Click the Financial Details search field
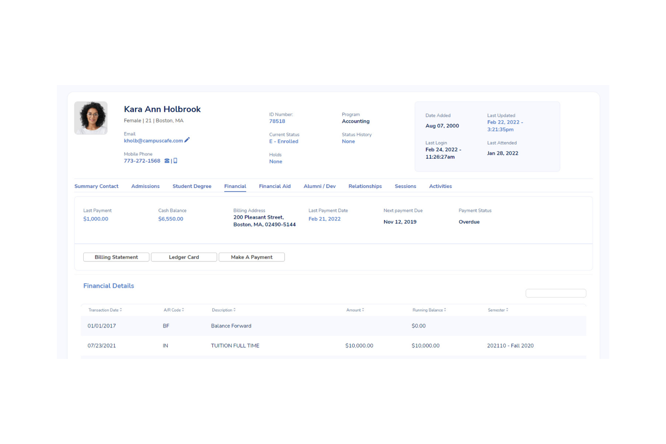Viewport: 666px width, 444px height. click(x=556, y=293)
